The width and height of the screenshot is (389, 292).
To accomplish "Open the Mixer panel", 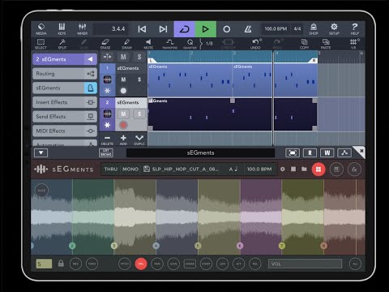I will (x=82, y=29).
